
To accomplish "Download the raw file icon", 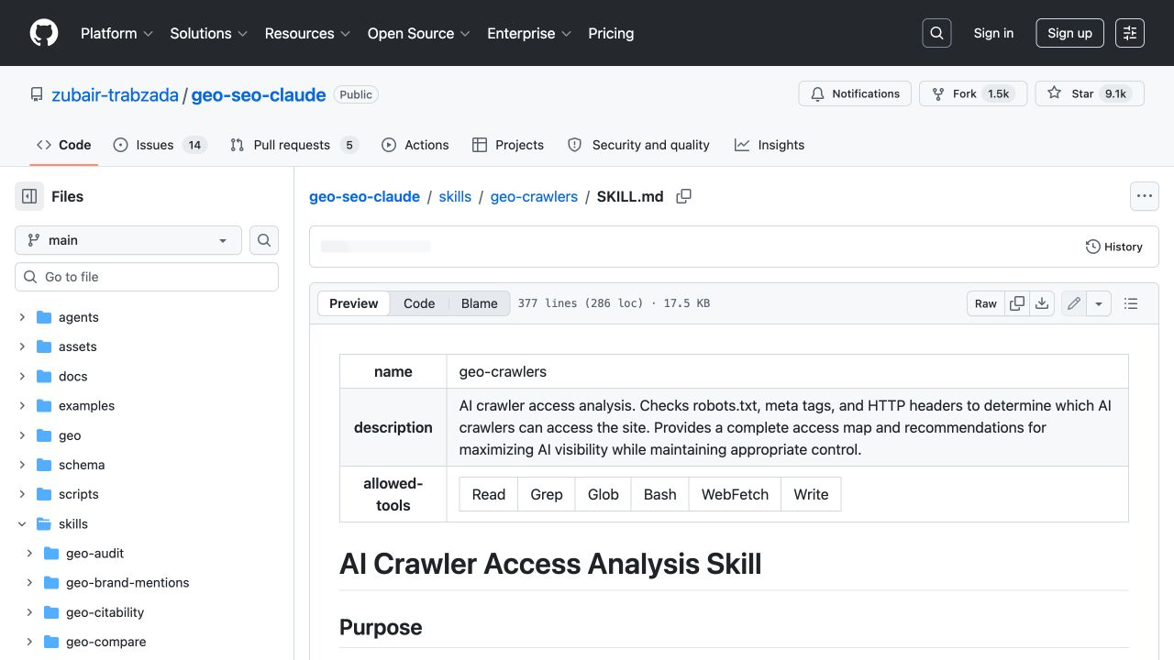I will point(1042,303).
